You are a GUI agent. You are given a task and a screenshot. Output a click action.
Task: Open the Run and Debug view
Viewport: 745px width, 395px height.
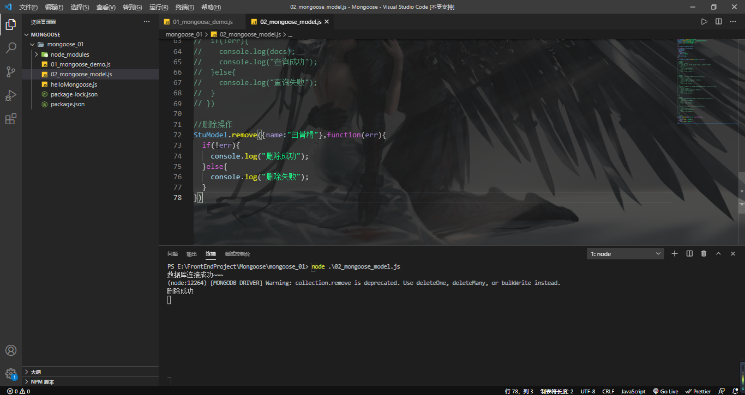click(10, 95)
